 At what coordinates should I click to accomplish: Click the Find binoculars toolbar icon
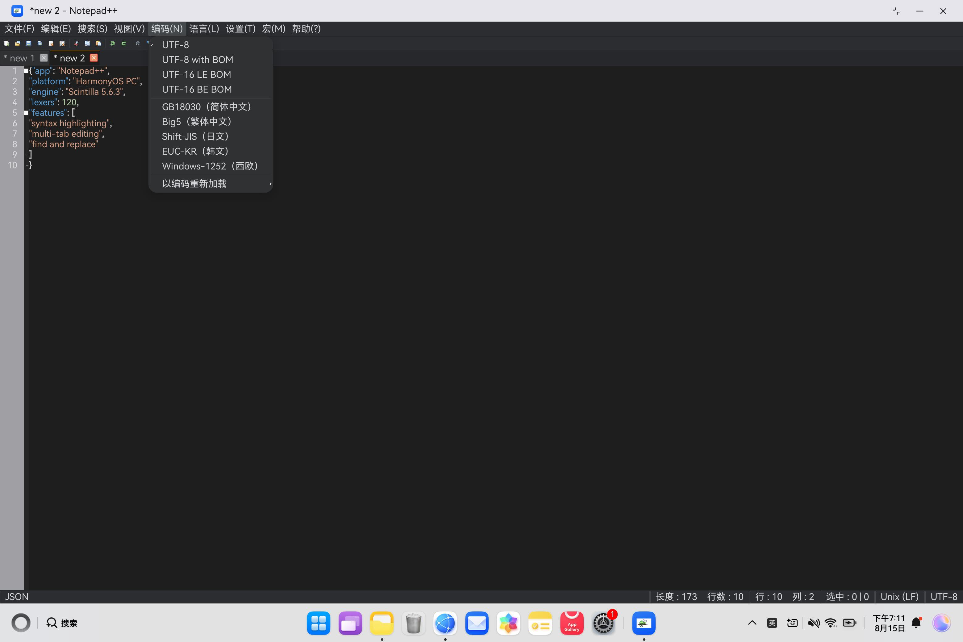point(138,43)
